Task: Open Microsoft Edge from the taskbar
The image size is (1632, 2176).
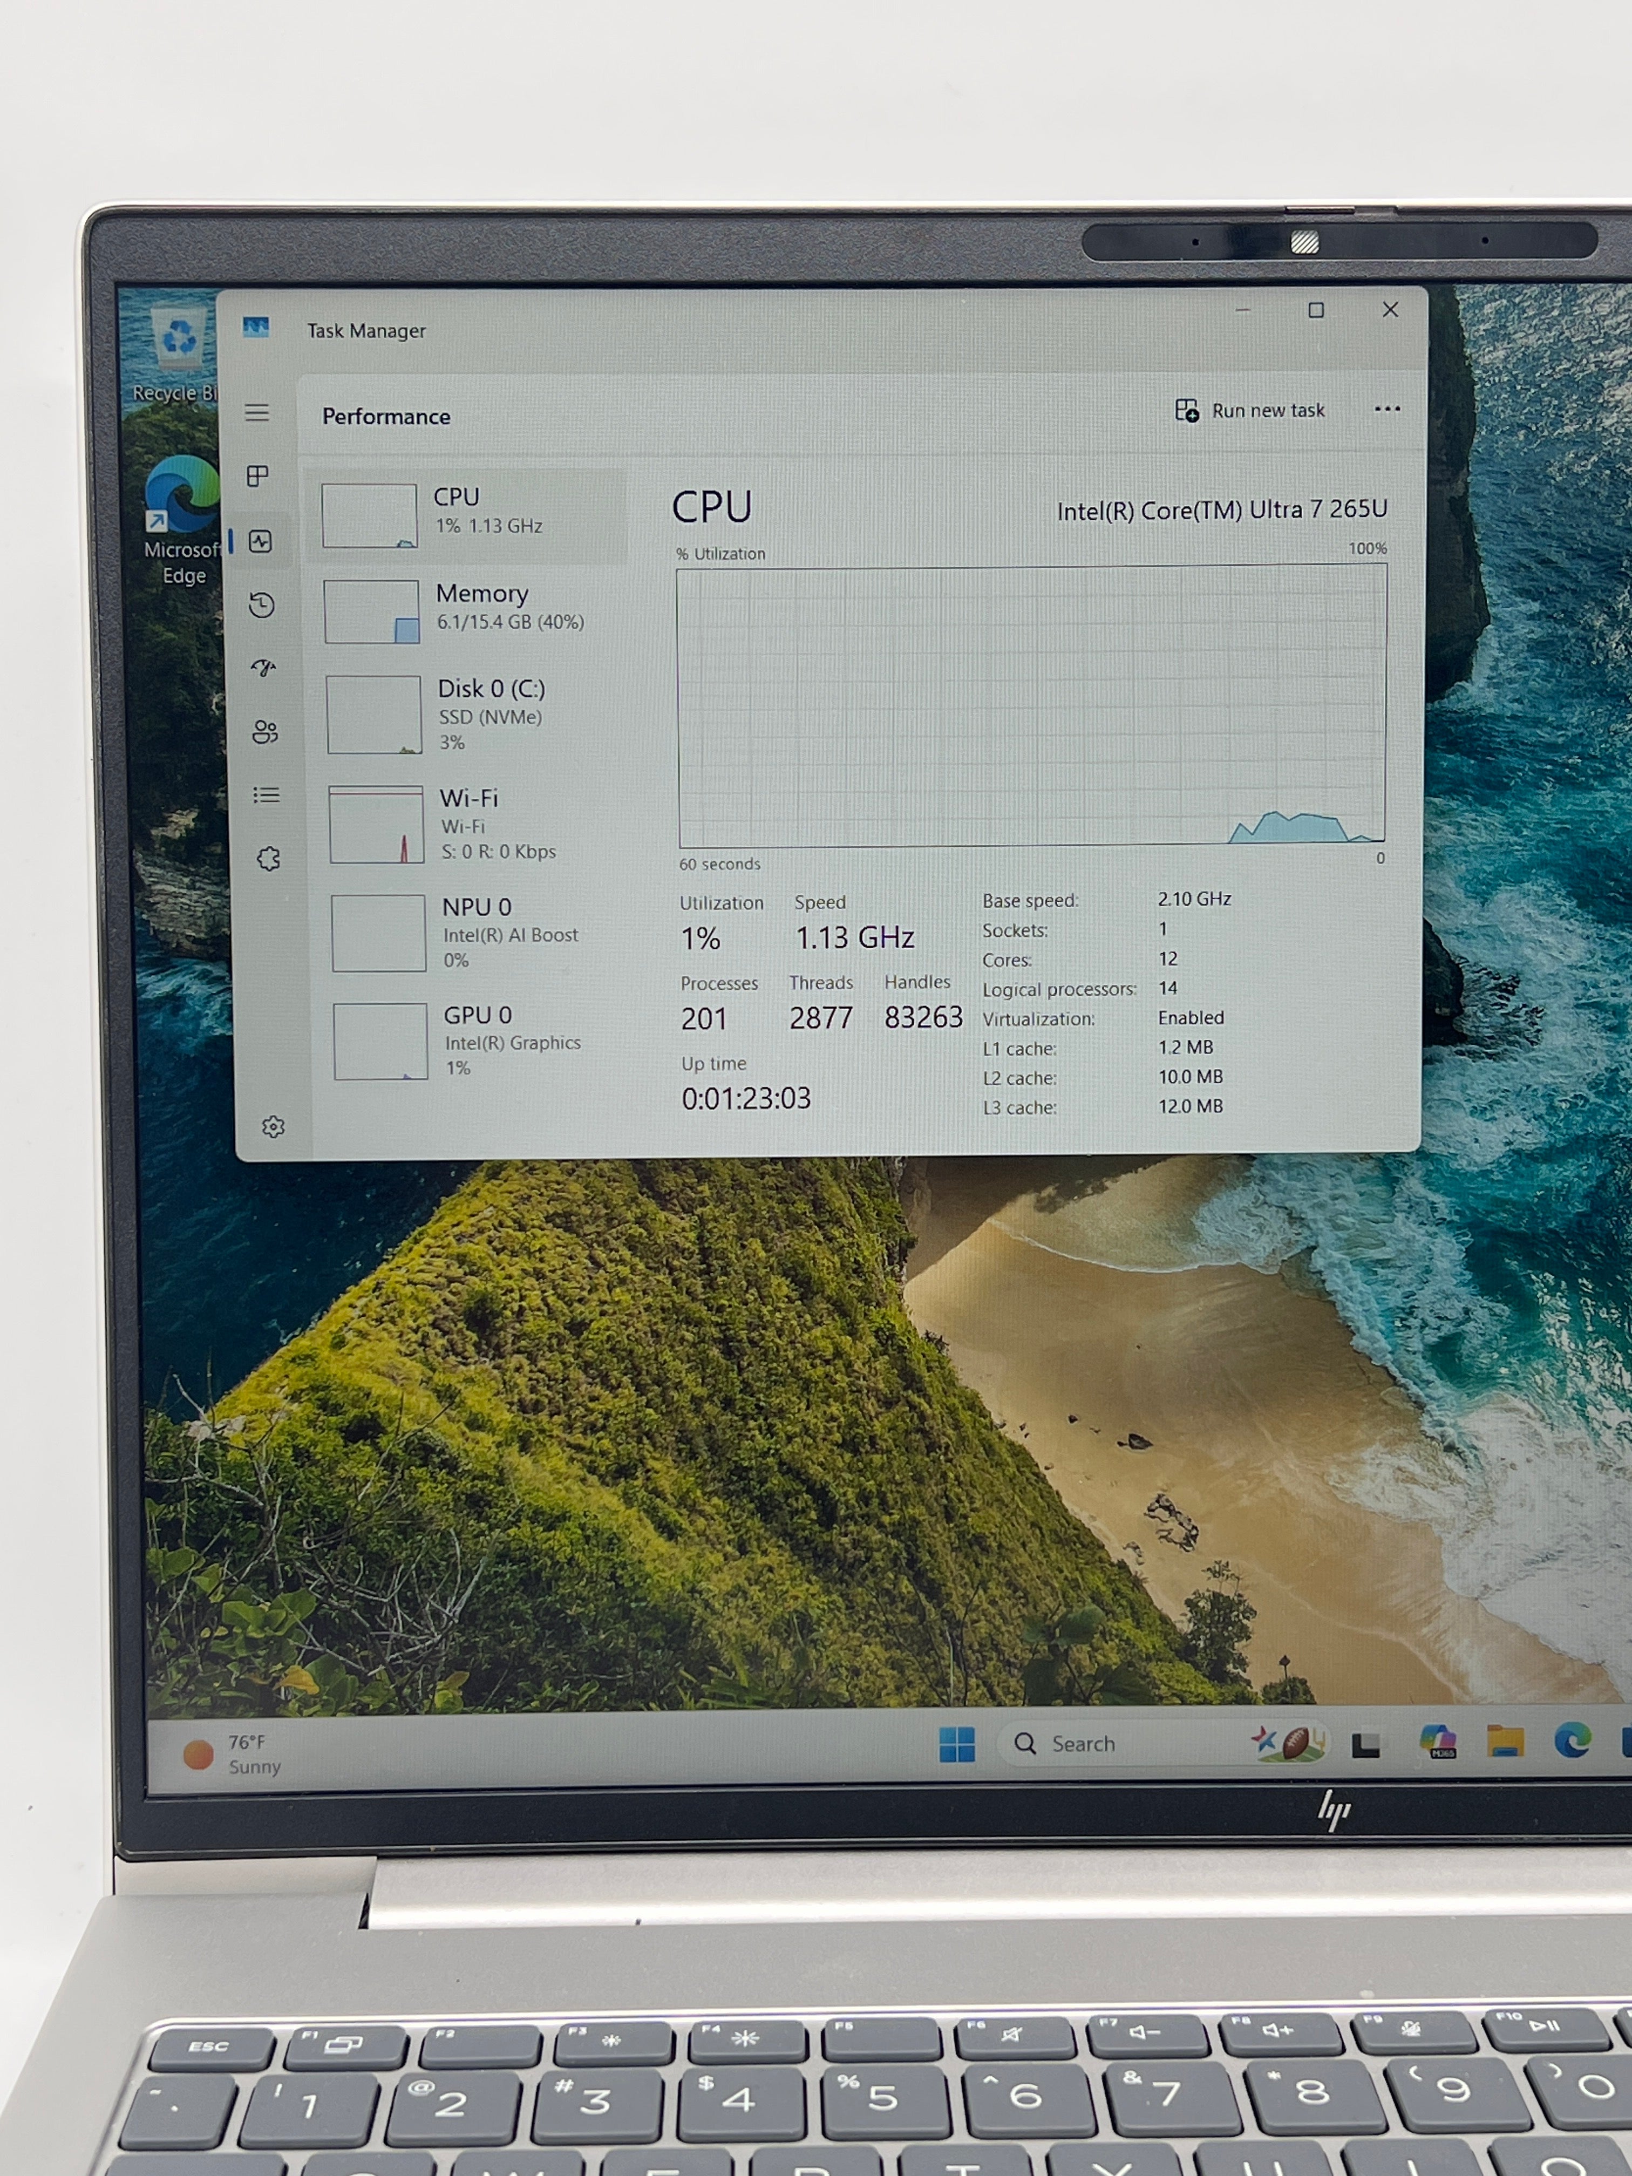Action: click(1573, 1740)
